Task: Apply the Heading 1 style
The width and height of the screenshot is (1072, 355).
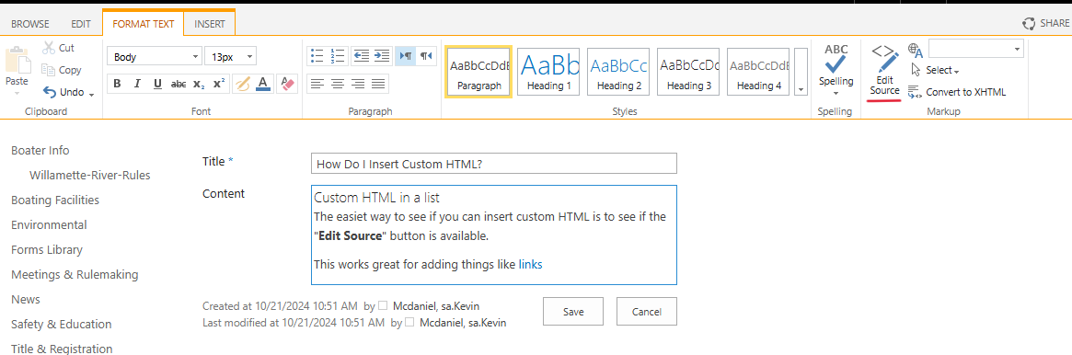Action: click(x=548, y=72)
